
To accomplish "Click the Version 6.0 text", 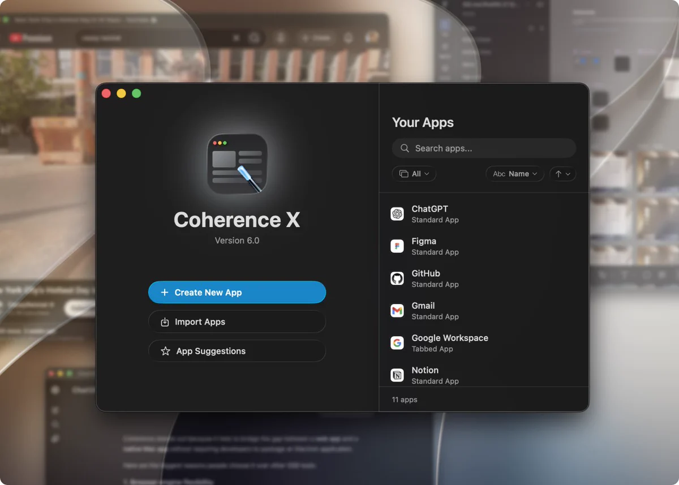I will [x=237, y=241].
